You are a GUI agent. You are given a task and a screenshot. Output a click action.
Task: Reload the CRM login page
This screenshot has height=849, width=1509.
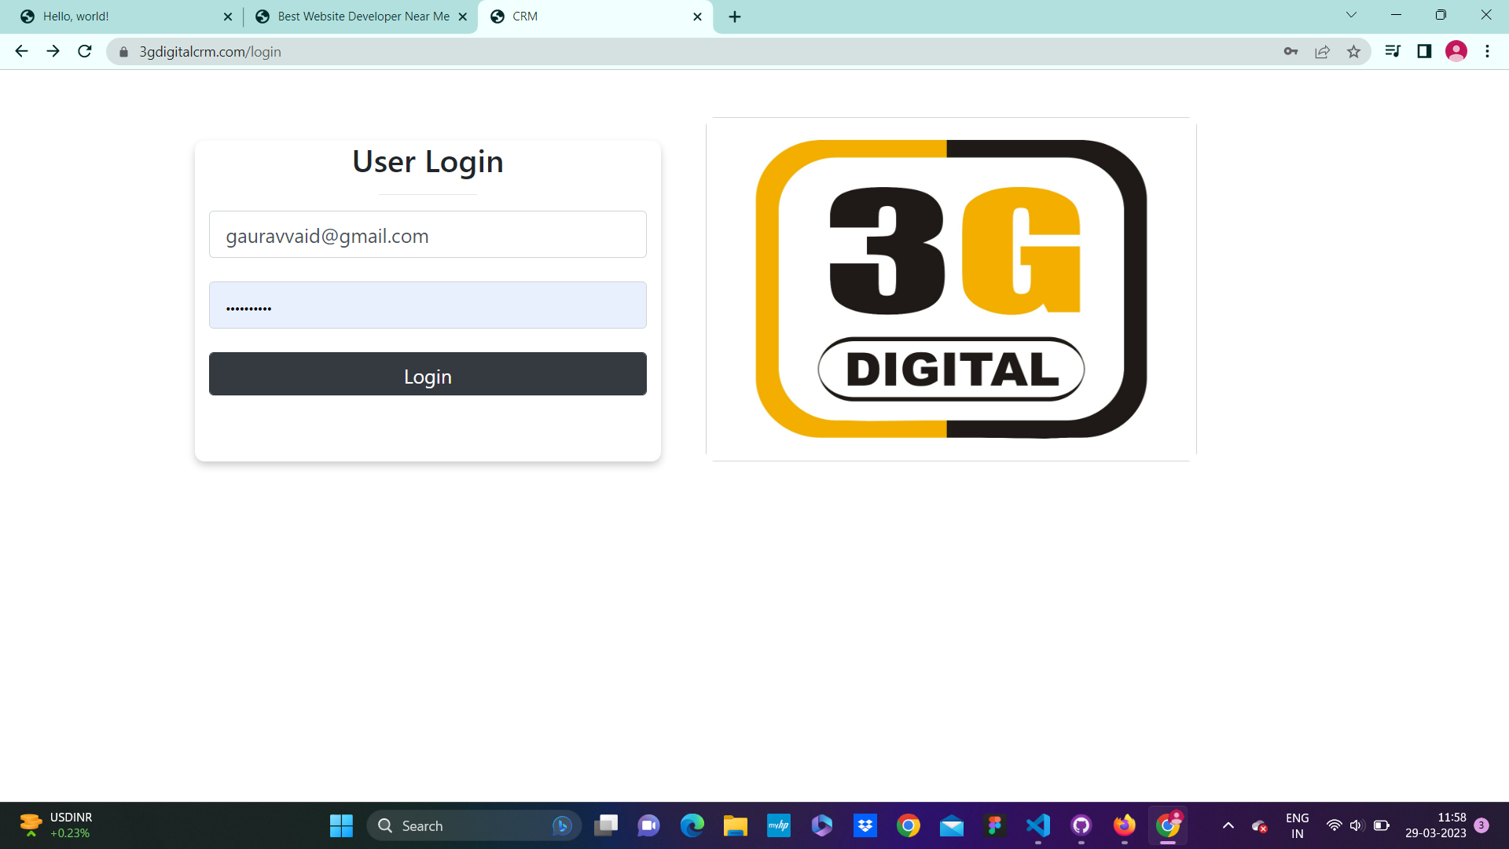click(x=85, y=52)
